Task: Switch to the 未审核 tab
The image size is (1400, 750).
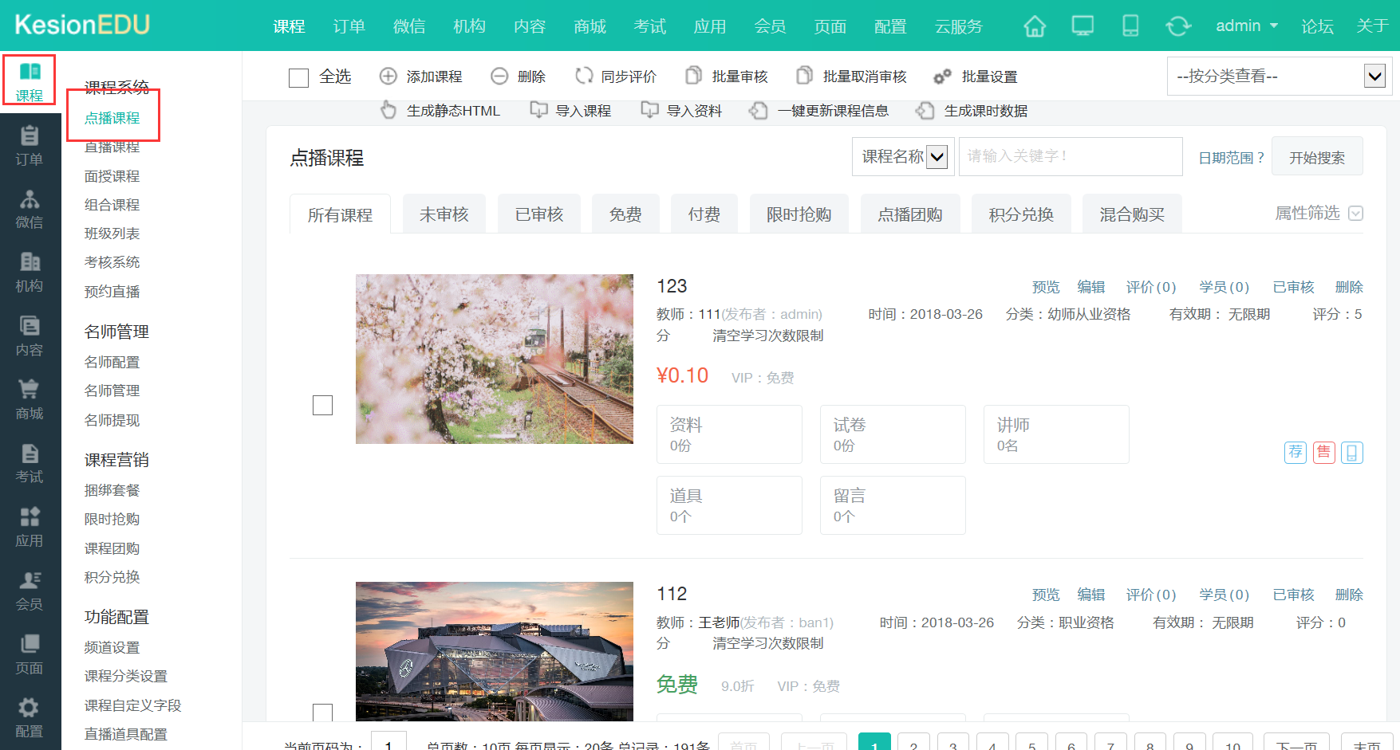Action: [x=444, y=213]
